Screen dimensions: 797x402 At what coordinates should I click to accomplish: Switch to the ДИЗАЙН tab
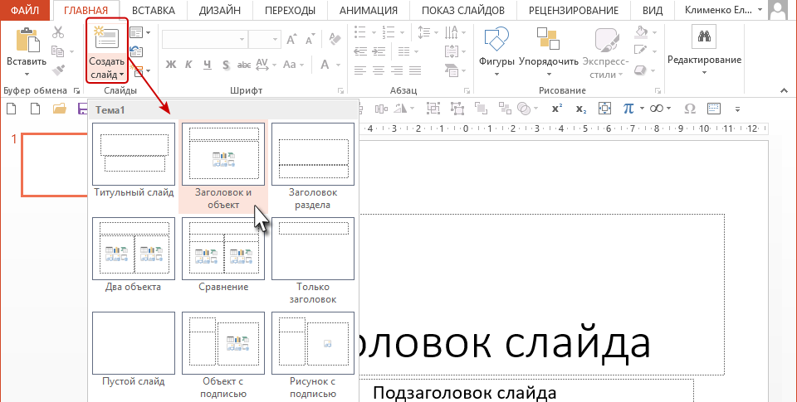pyautogui.click(x=219, y=10)
